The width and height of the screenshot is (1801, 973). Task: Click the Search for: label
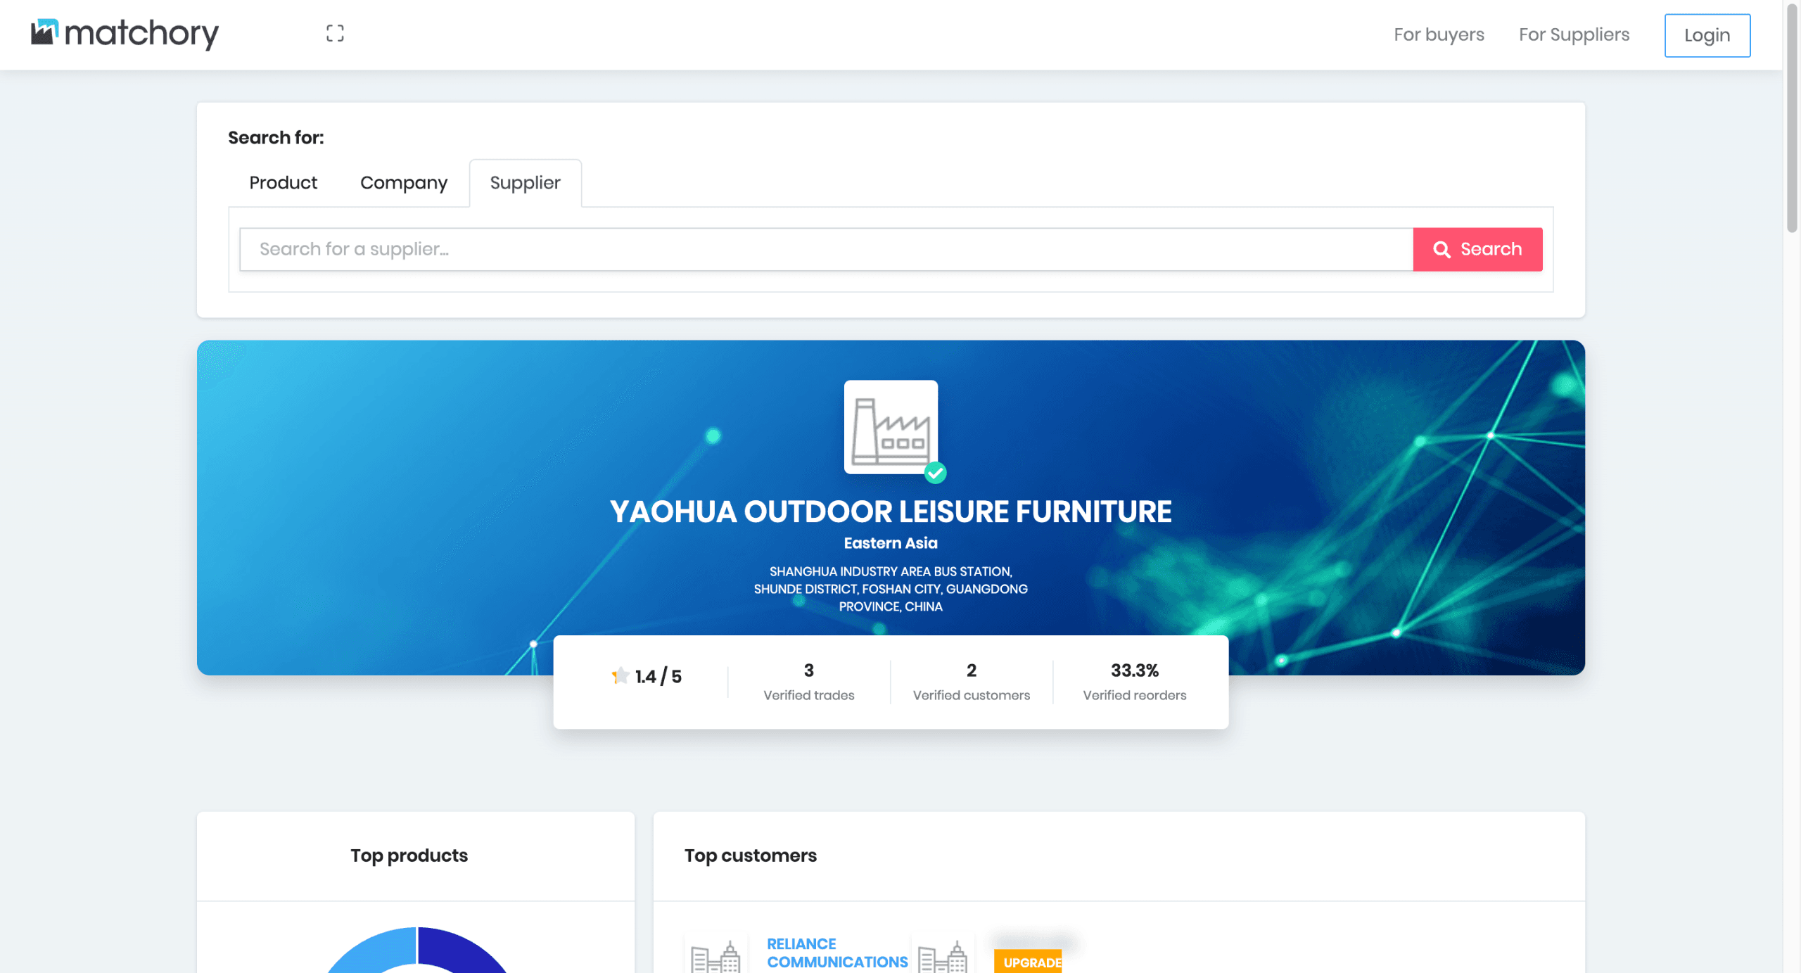(276, 138)
